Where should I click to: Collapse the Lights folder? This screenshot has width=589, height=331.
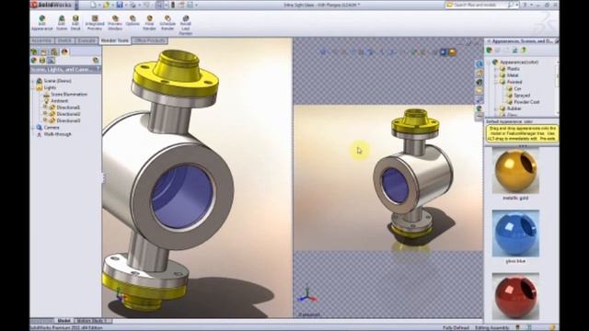point(33,87)
